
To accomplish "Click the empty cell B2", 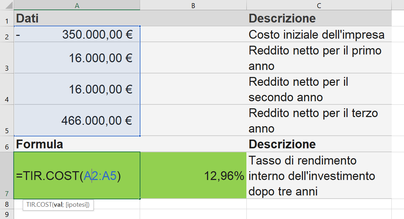I will tap(193, 34).
